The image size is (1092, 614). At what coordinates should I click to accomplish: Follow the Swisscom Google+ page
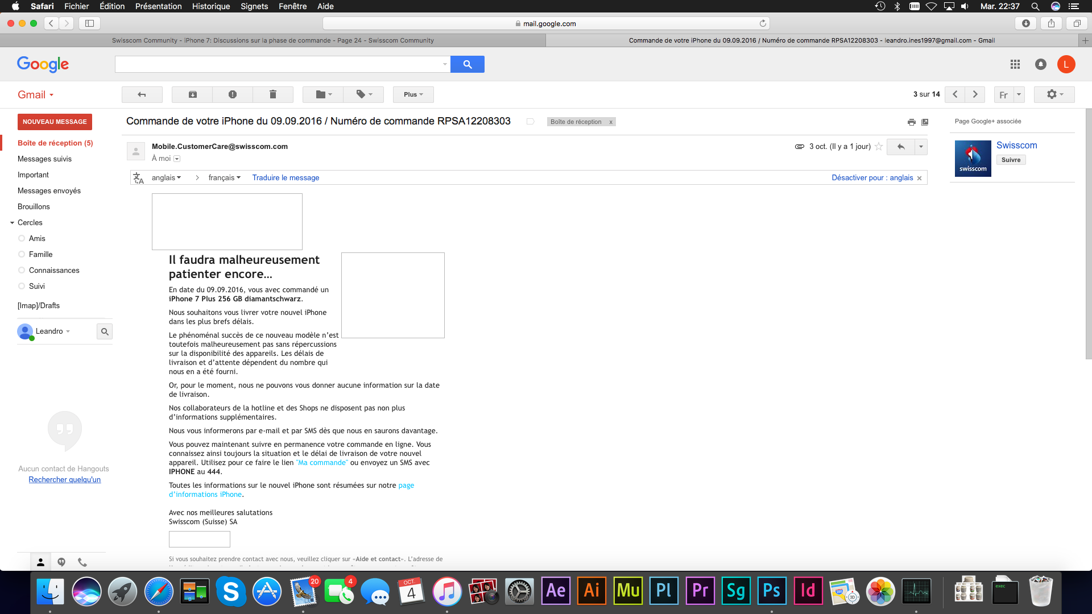tap(1011, 159)
